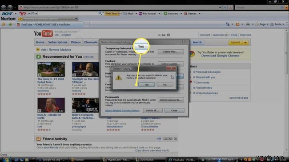289x162 pixels.
Task: Open The Sims 3 E3 2008 thumbnail
Action: pyautogui.click(x=51, y=69)
